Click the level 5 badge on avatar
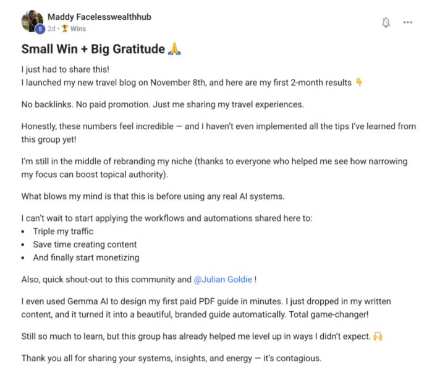The width and height of the screenshot is (445, 371). [40, 28]
